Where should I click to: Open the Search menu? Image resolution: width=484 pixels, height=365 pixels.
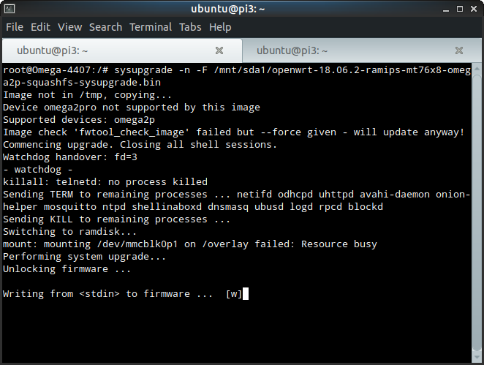(x=105, y=27)
